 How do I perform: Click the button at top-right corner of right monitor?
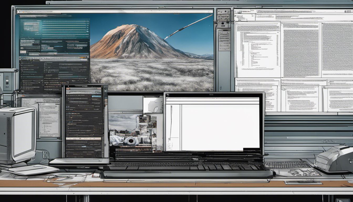click(x=349, y=12)
